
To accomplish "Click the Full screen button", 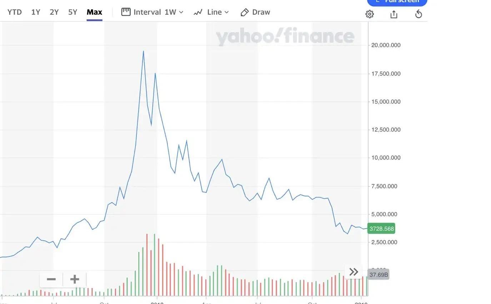I will coord(397,2).
